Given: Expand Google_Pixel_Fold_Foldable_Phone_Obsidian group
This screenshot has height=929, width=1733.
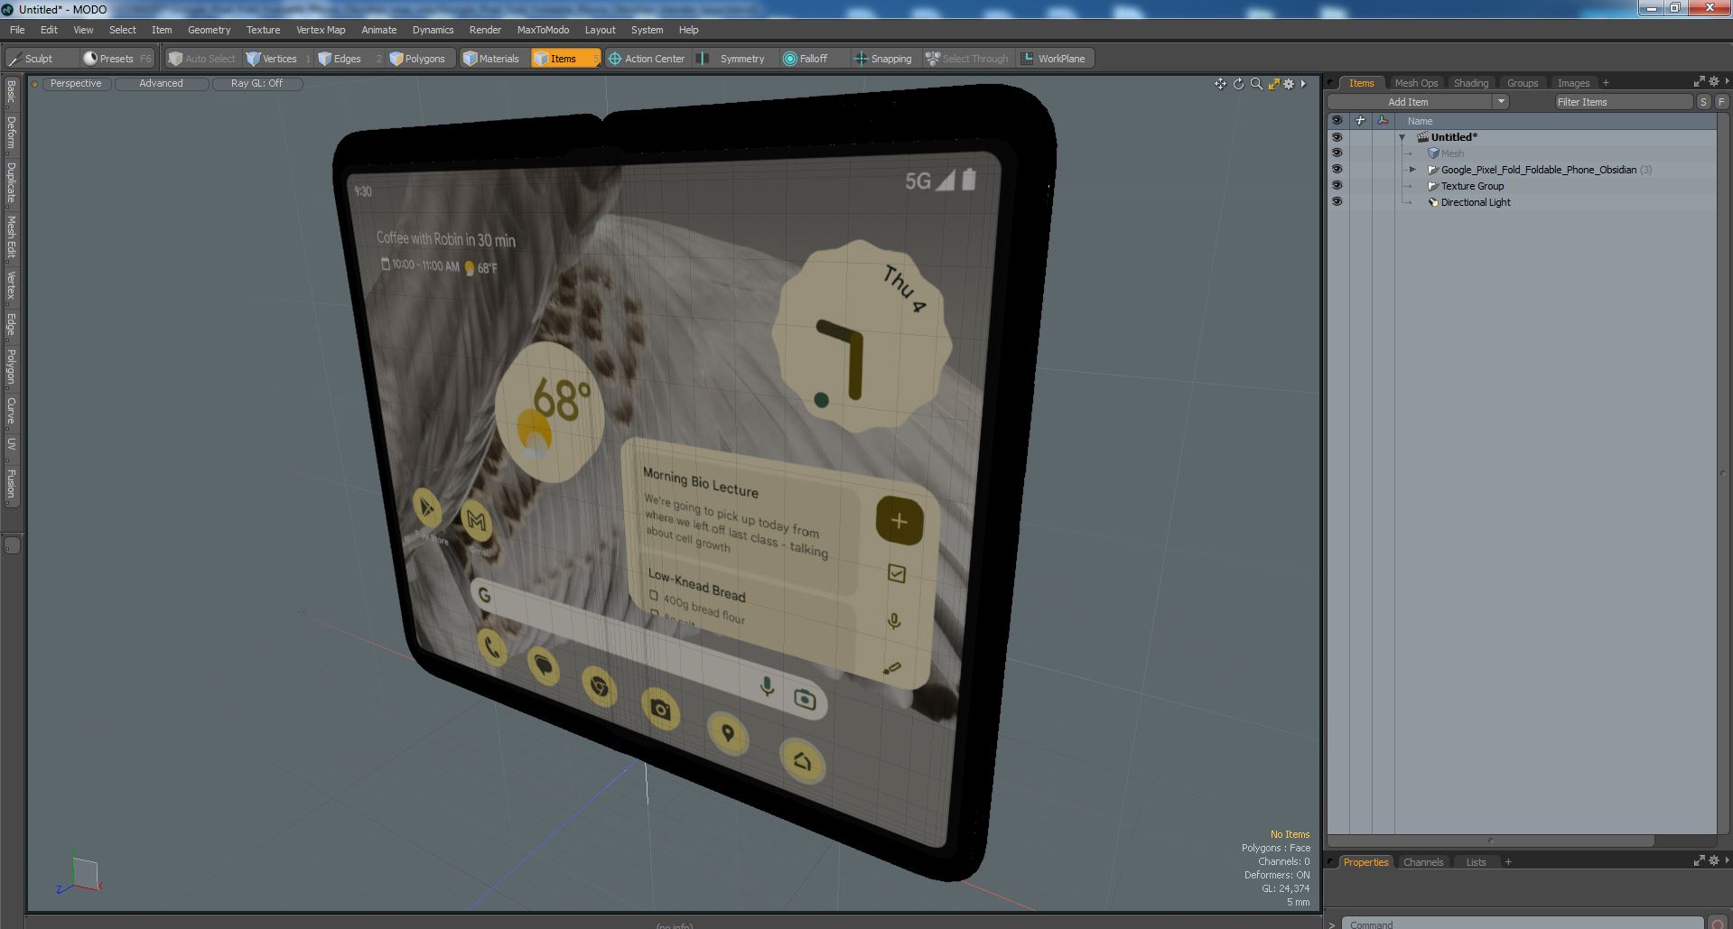Looking at the screenshot, I should [1413, 170].
